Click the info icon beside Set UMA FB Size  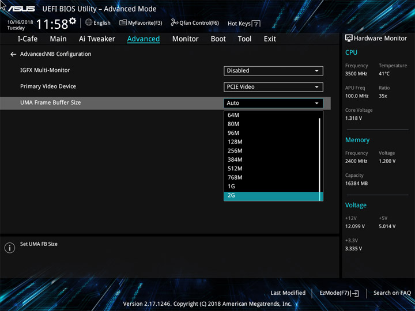click(x=10, y=248)
